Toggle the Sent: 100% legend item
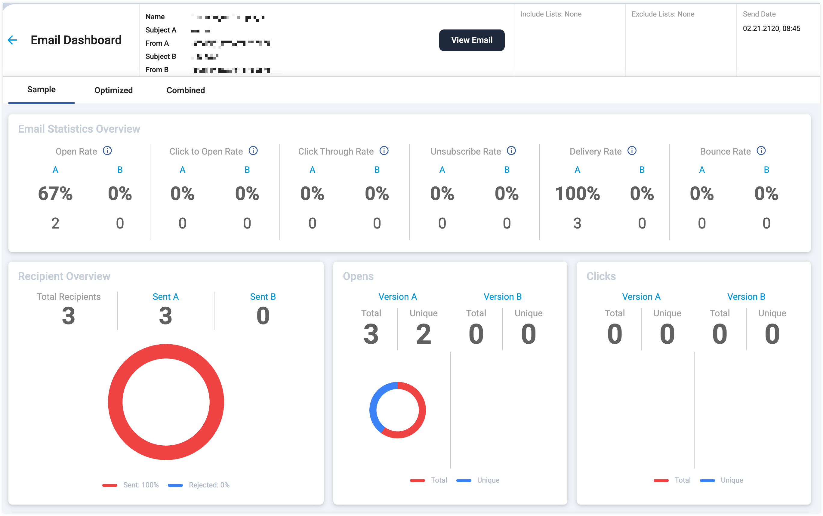Viewport: 823px width, 516px height. click(x=130, y=485)
